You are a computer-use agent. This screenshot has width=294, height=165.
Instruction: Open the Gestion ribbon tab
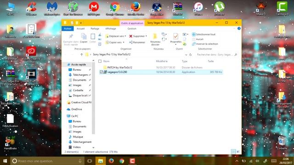[x=132, y=28]
